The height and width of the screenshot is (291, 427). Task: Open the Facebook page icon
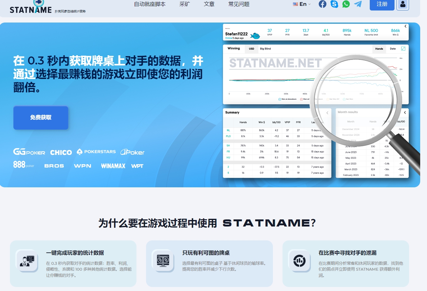point(322,4)
